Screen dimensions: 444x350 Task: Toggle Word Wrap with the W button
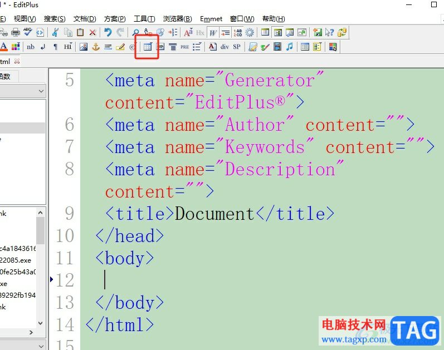[213, 32]
